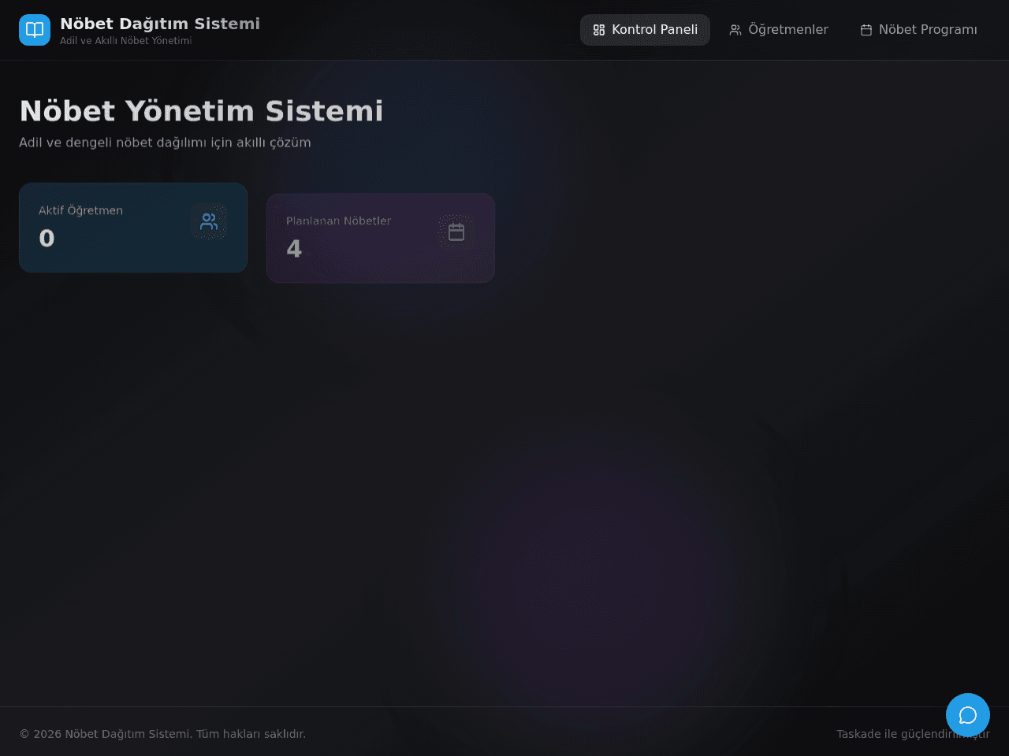1009x756 pixels.
Task: Click the blue book logo icon
Action: pyautogui.click(x=35, y=30)
